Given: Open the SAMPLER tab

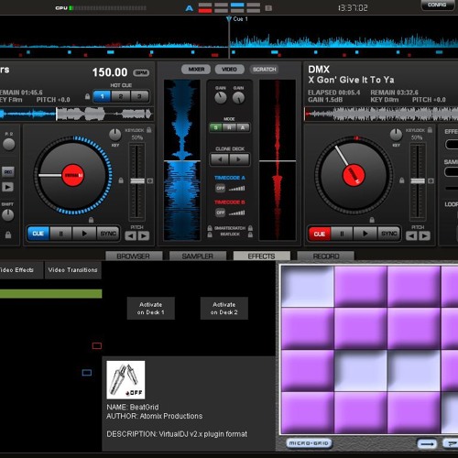Looking at the screenshot, I should pyautogui.click(x=198, y=256).
